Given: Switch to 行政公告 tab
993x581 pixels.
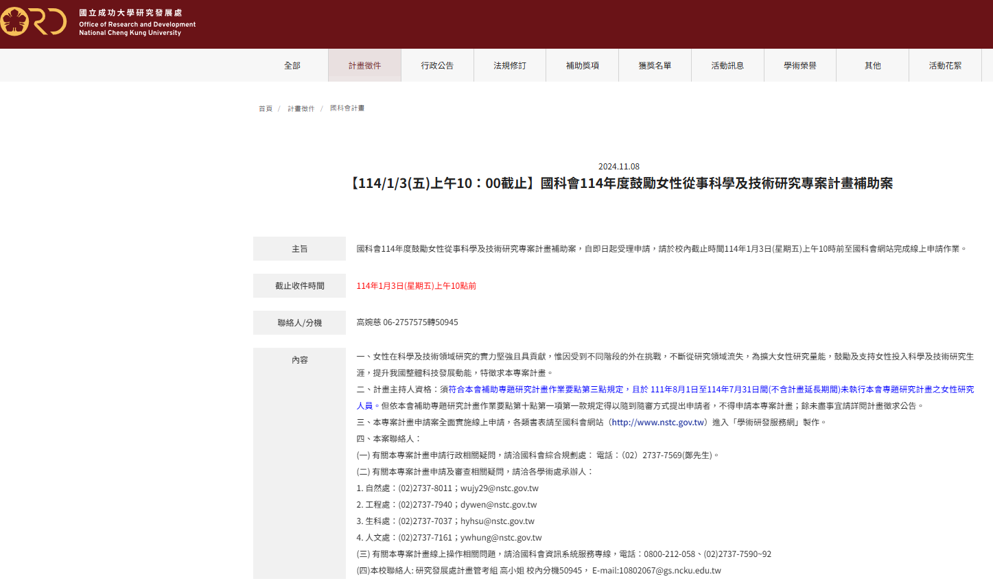Looking at the screenshot, I should (437, 66).
